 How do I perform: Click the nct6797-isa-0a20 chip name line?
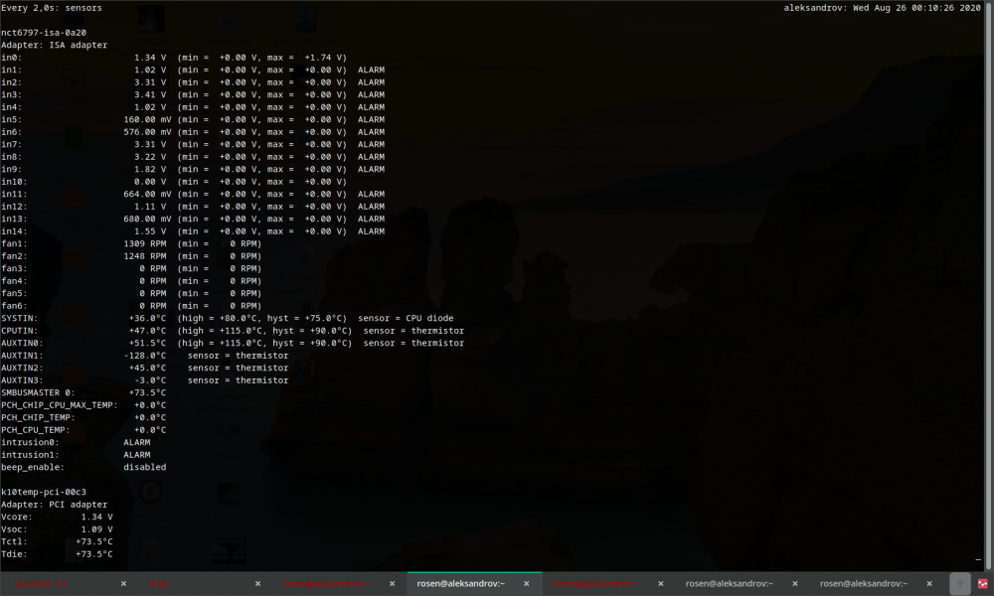click(44, 33)
